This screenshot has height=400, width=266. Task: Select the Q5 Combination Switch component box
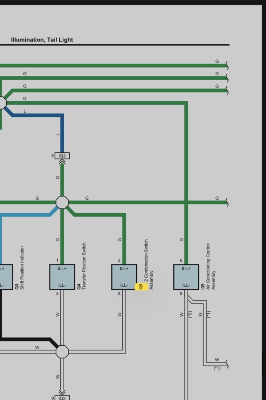tap(124, 277)
